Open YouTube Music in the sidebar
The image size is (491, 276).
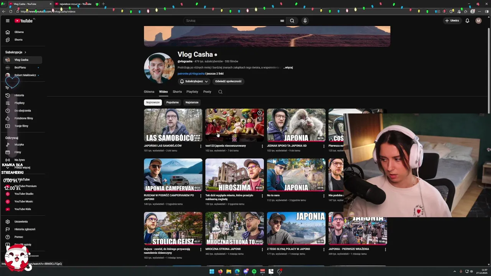pyautogui.click(x=23, y=202)
